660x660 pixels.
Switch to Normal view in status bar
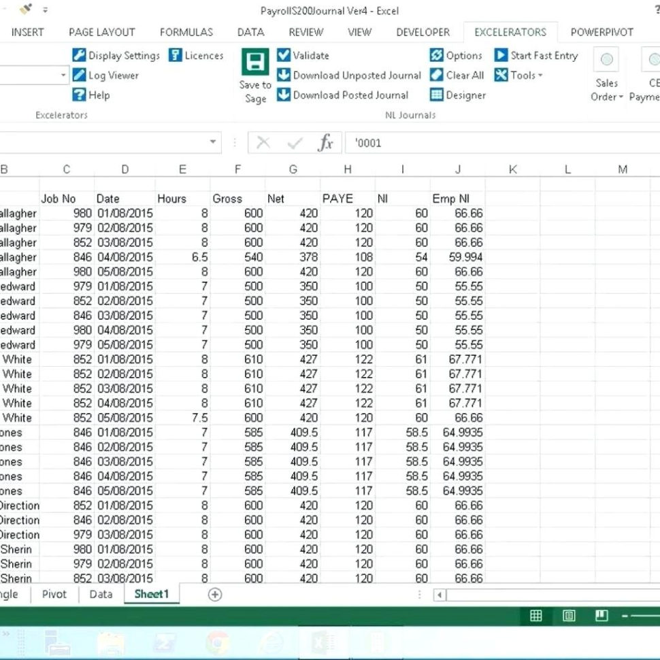click(536, 616)
